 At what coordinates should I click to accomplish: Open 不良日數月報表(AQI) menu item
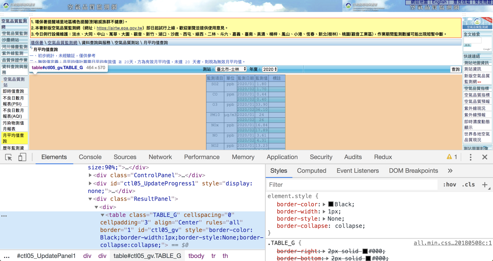tap(13, 113)
